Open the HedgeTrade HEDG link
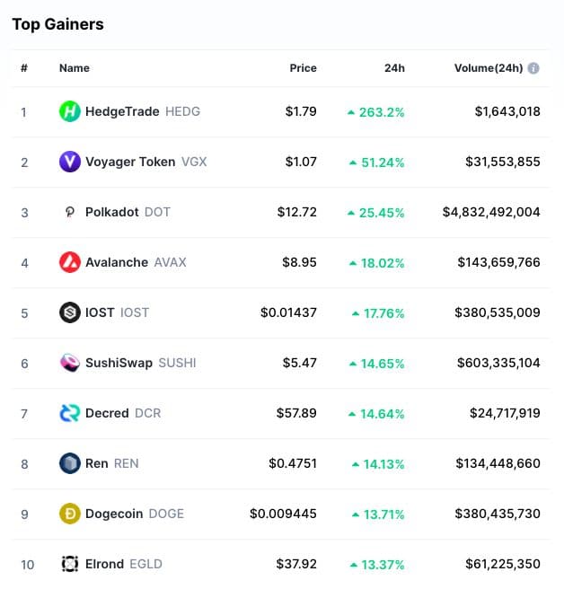Screen dimensions: 564x589 point(142,112)
